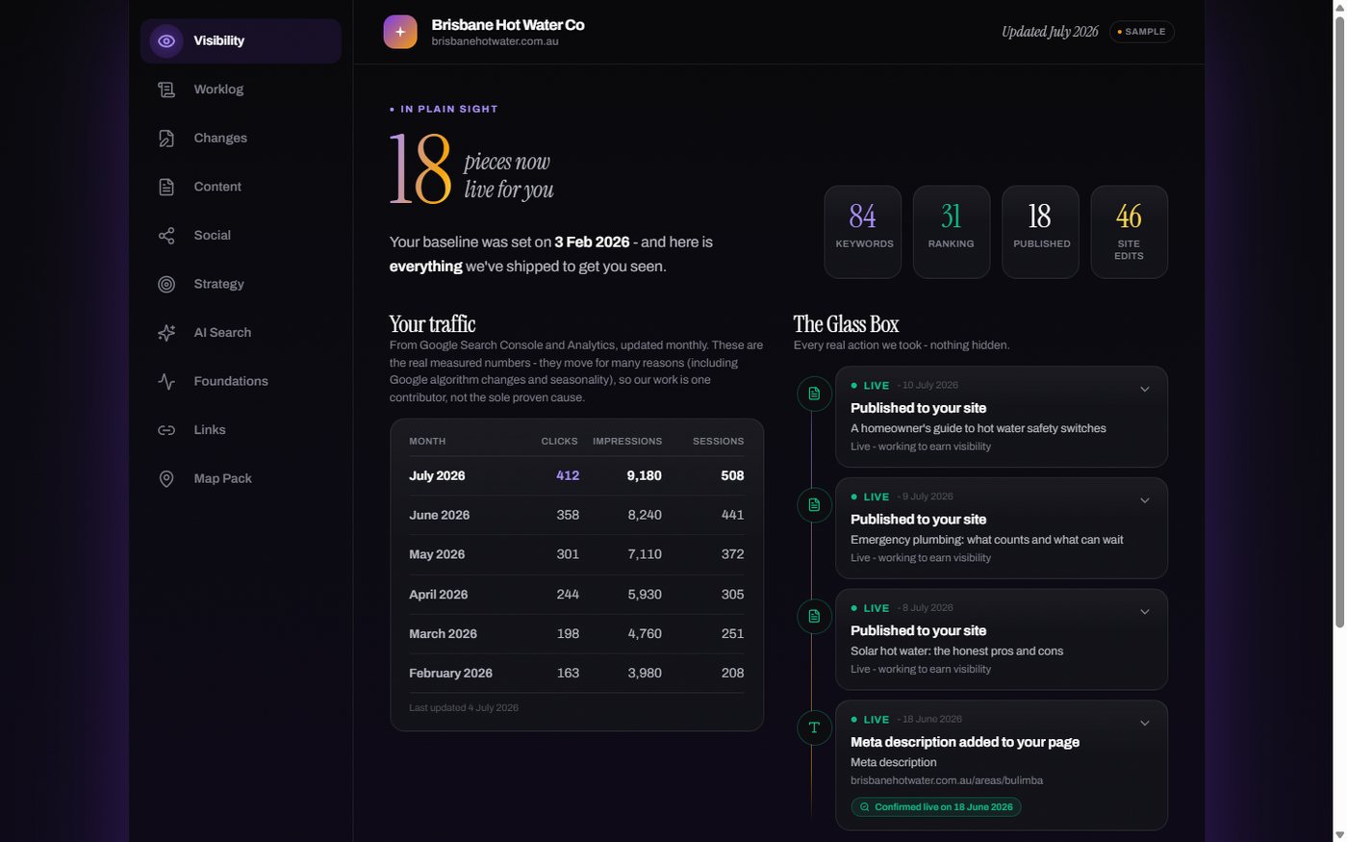Click the page vertical scrollbar thumb
Screen dimensions: 1347x842
tap(1339, 322)
